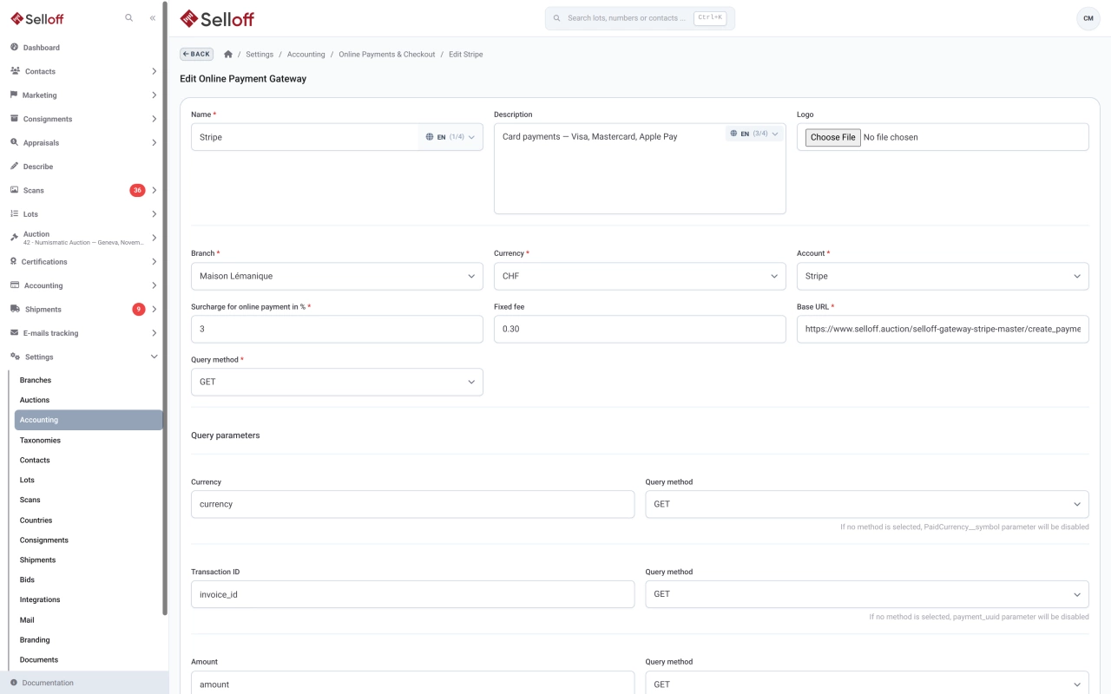This screenshot has width=1111, height=694.
Task: Click the Fixed fee input field
Action: pos(640,329)
